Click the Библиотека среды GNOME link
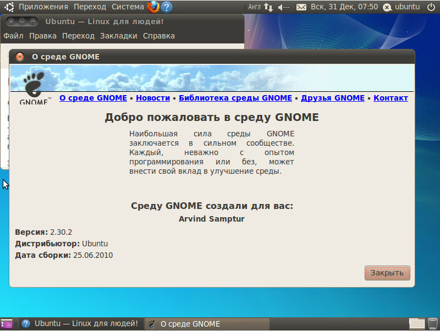The height and width of the screenshot is (331, 440). [x=235, y=98]
